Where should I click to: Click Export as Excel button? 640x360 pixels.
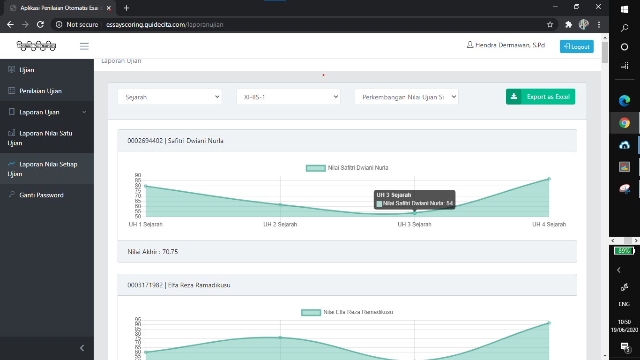[x=541, y=97]
